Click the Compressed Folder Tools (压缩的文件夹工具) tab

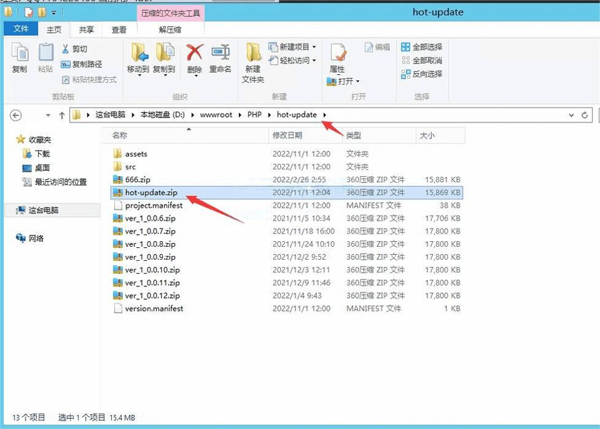point(170,14)
